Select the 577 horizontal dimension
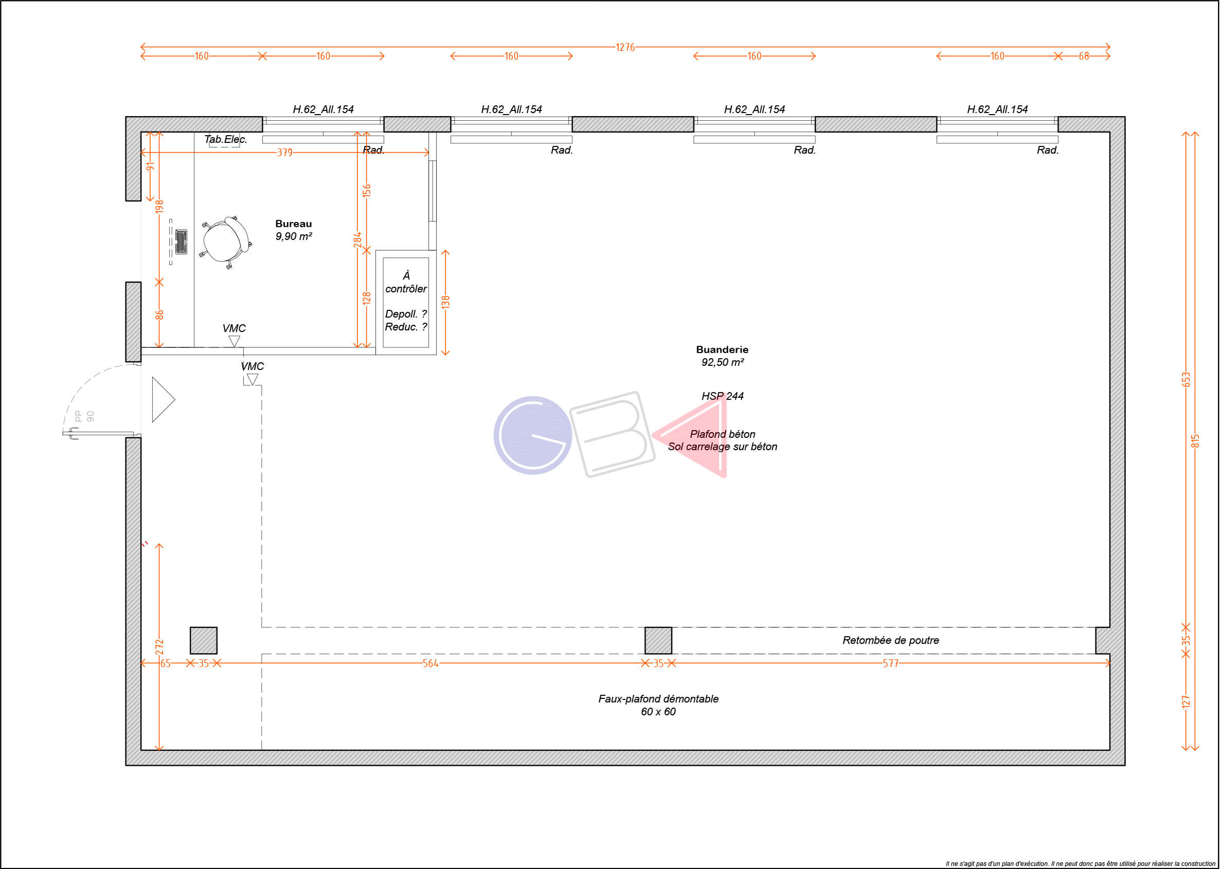 coord(891,663)
